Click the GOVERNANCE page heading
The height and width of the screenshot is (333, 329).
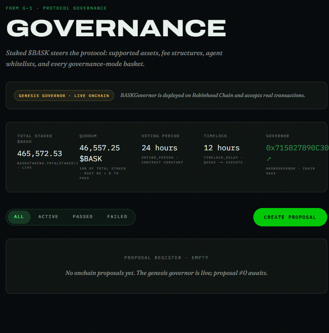pos(116,28)
